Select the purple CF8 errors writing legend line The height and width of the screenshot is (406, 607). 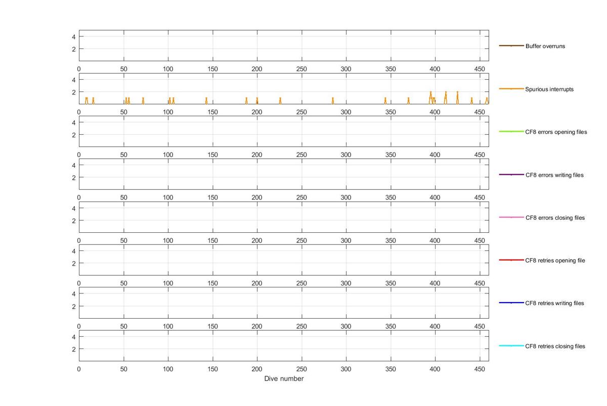(511, 175)
